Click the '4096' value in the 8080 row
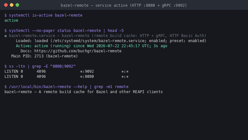 [x=41, y=77]
